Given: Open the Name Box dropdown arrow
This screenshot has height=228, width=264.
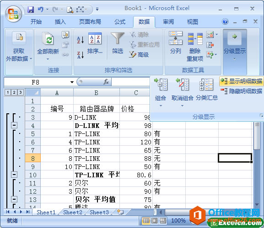Looking at the screenshot, I should [x=72, y=82].
